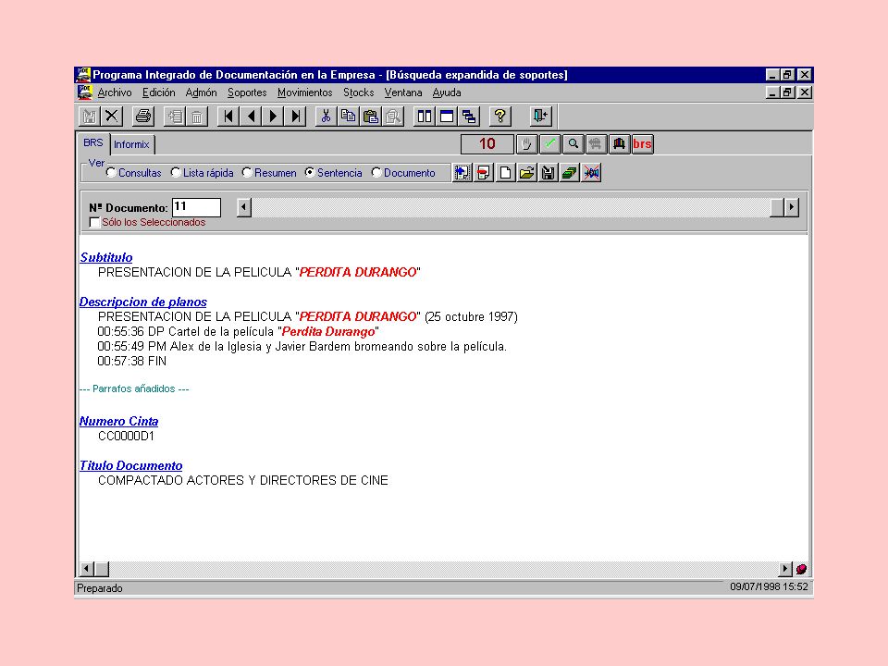Jump to first record arrow
The image size is (888, 666).
pos(228,117)
